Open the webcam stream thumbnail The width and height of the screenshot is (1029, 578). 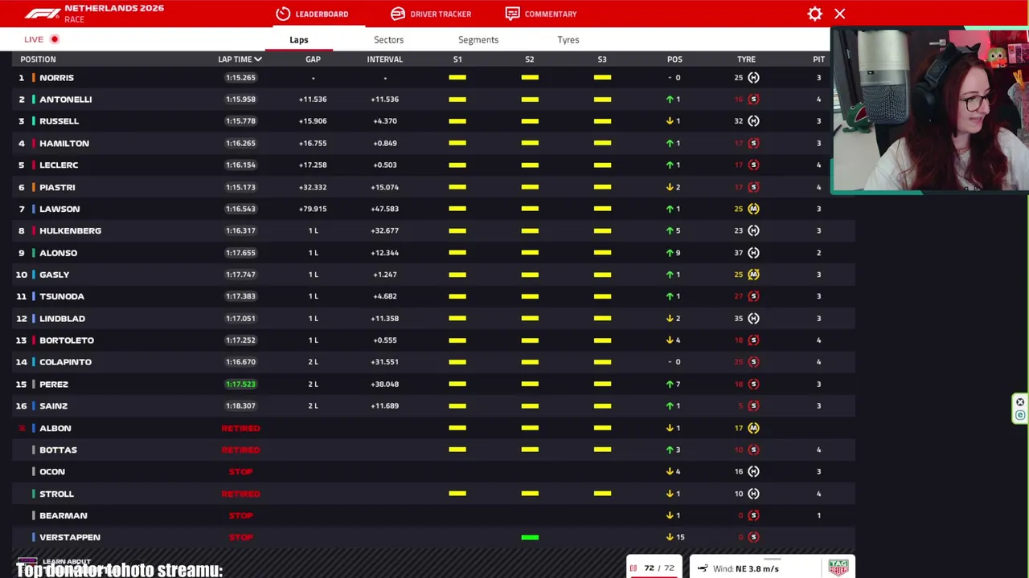point(930,111)
